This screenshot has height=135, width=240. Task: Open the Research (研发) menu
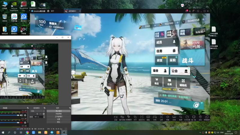[160, 60]
